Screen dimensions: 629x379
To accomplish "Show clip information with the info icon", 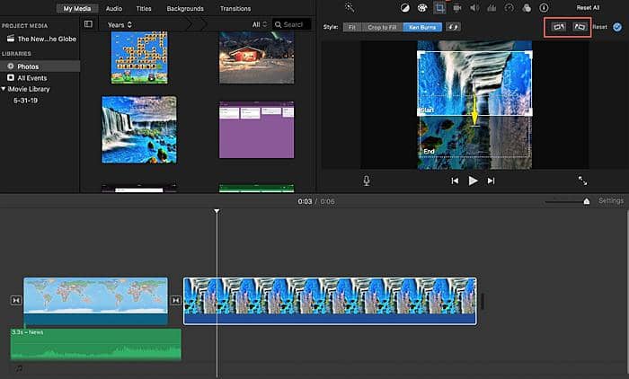I will pos(544,7).
